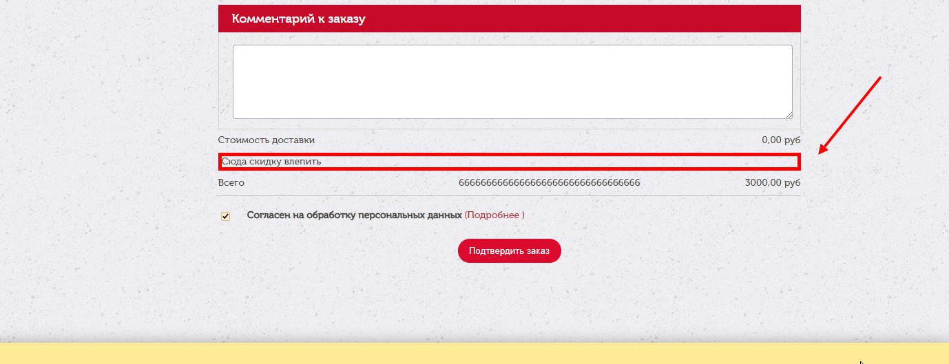The width and height of the screenshot is (949, 364).
Task: Click the Стоимость доставки label
Action: pyautogui.click(x=267, y=140)
